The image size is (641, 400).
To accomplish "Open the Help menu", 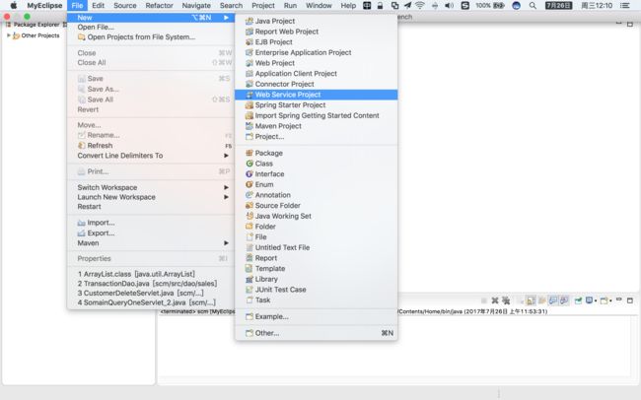I will click(x=348, y=5).
